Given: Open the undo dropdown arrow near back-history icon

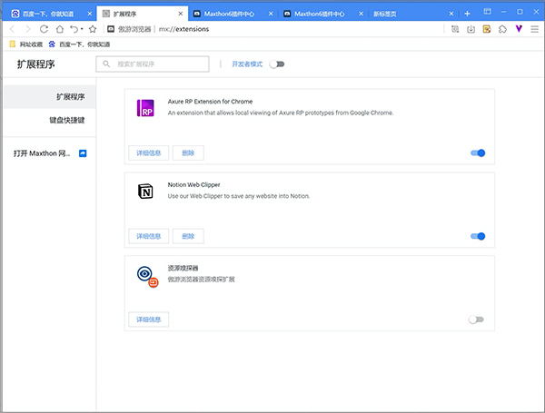Looking at the screenshot, I should [x=81, y=29].
